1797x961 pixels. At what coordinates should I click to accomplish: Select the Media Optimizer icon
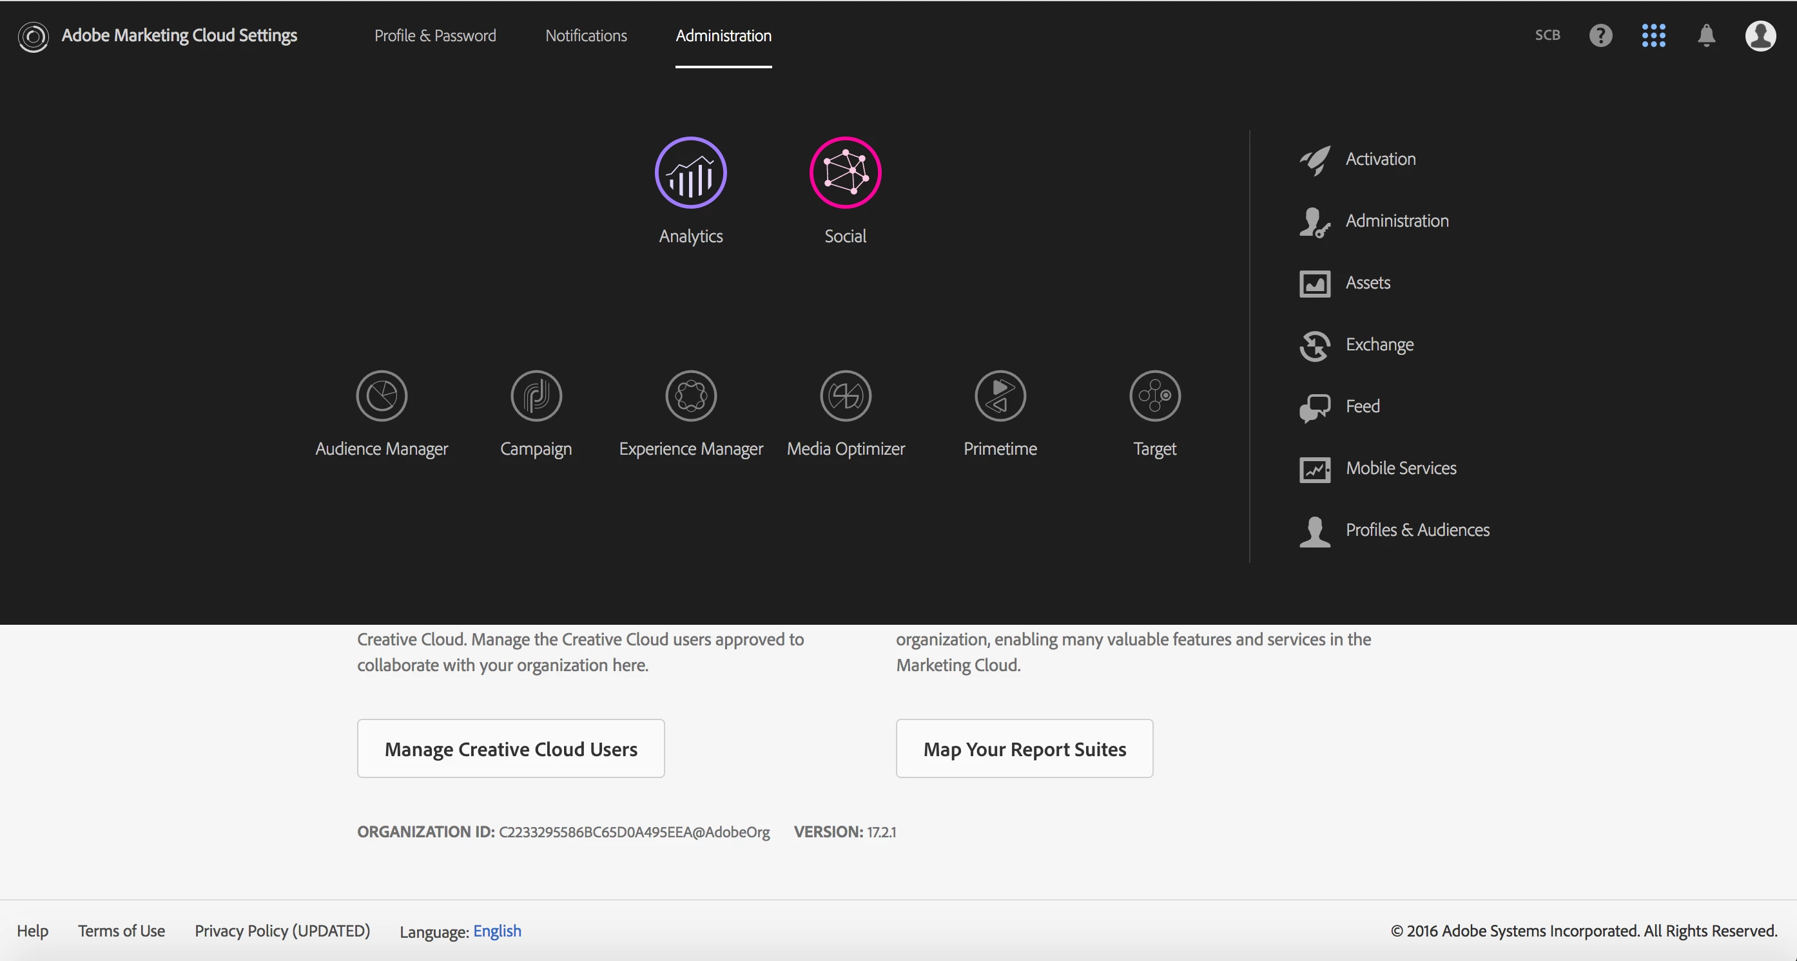(x=846, y=396)
